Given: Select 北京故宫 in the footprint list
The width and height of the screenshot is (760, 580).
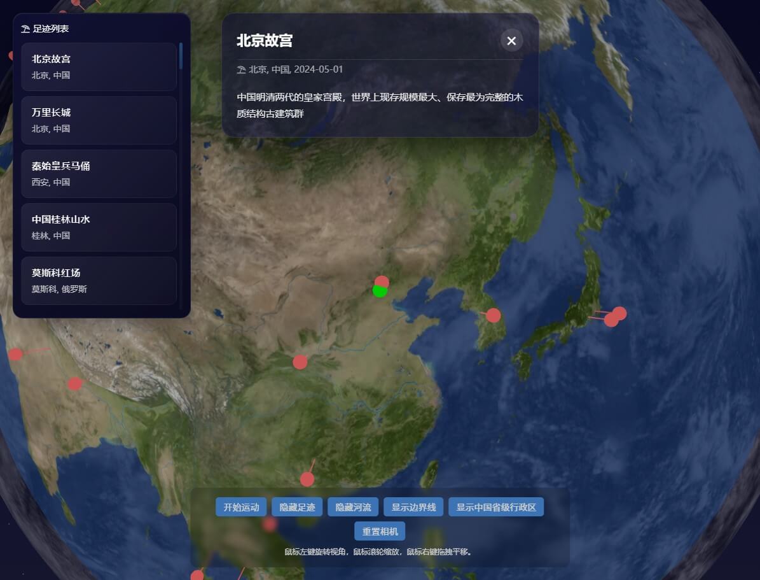Looking at the screenshot, I should point(99,66).
